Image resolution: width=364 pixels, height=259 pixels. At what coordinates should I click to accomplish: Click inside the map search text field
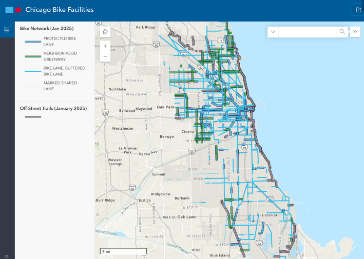point(307,32)
